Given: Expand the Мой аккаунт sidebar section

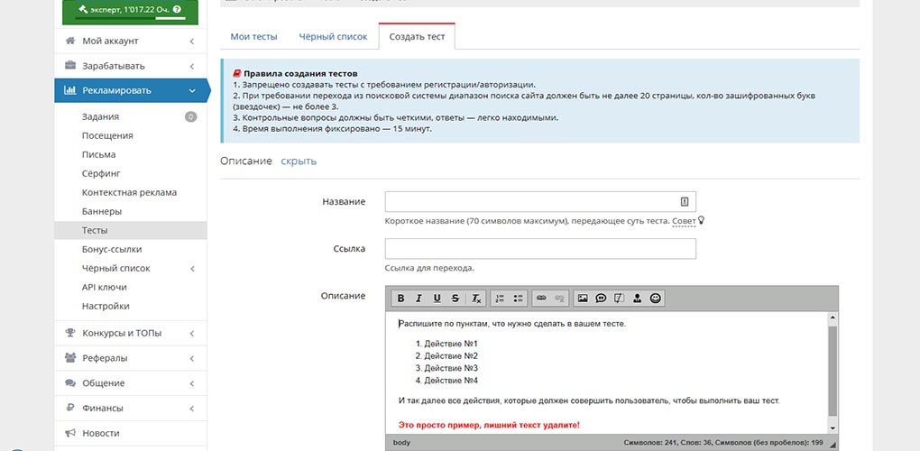Looking at the screenshot, I should tap(131, 41).
